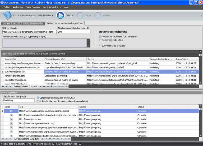Select Recherche Multi-URLs radio option
The height and width of the screenshot is (146, 203).
[x=100, y=40]
